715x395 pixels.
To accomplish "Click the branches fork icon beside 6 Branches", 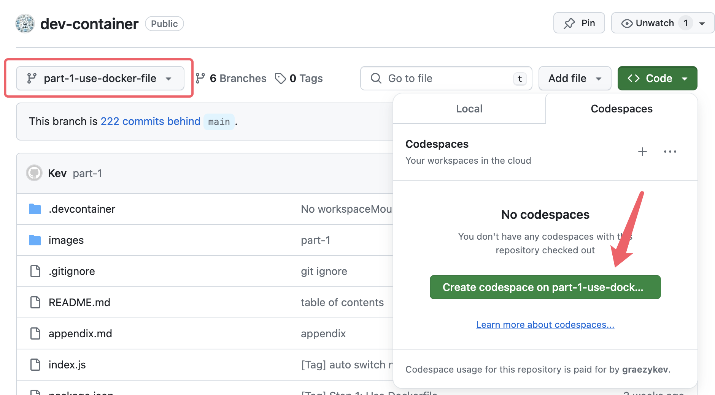I will [x=200, y=78].
